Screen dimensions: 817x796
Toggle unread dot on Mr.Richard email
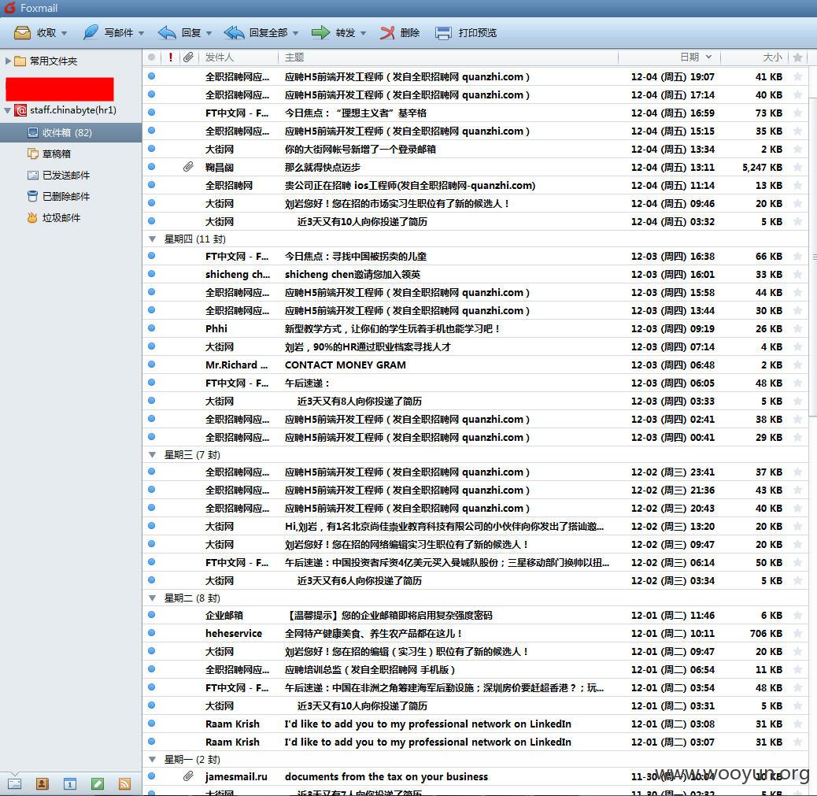coord(152,365)
